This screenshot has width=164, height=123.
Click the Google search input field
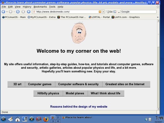138,12
